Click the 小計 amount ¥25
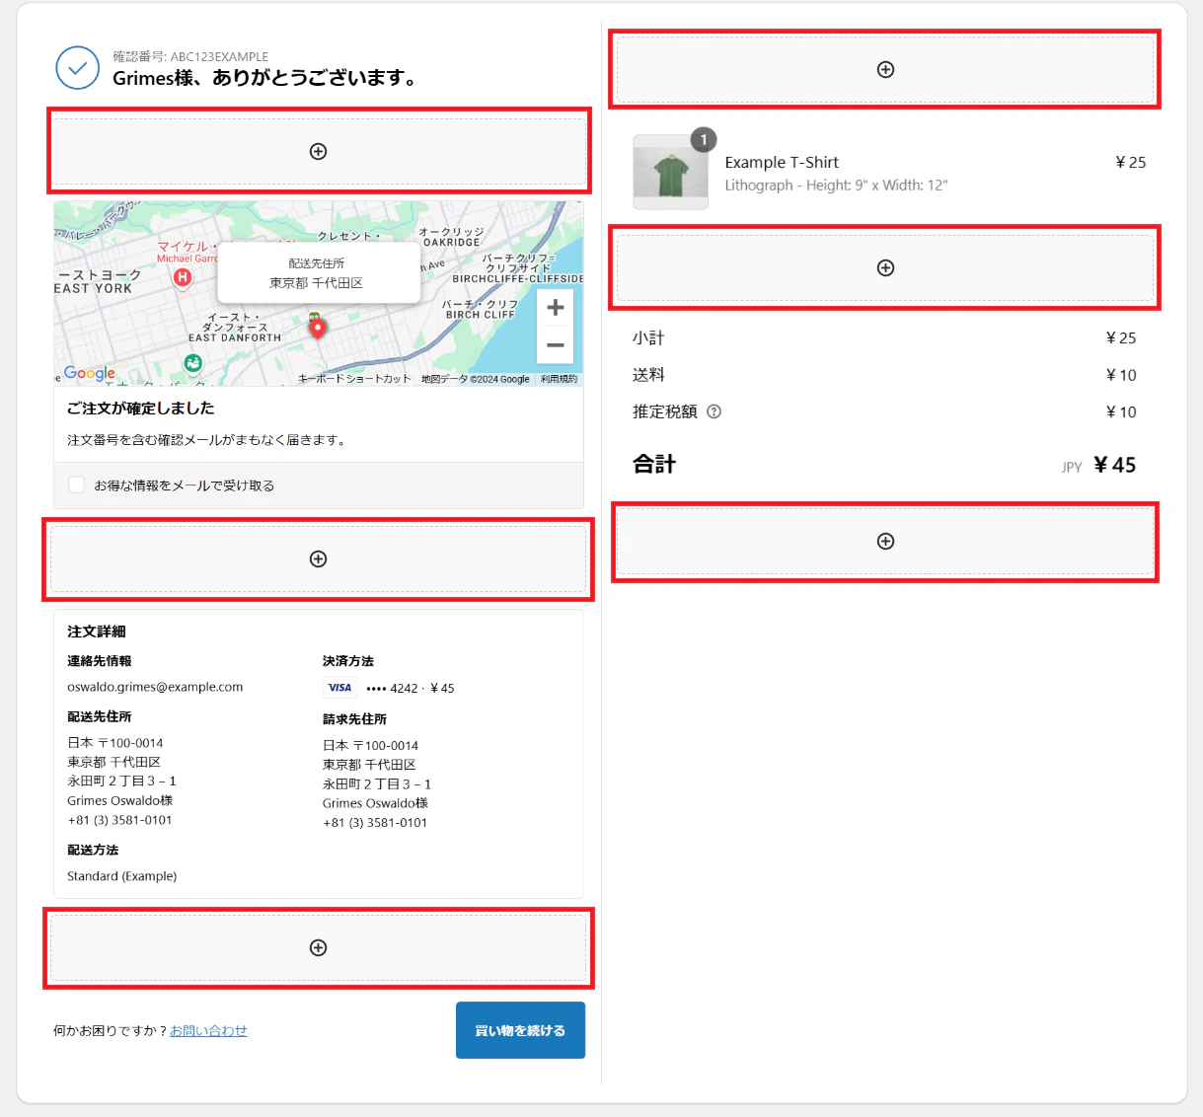The image size is (1203, 1117). (1121, 337)
